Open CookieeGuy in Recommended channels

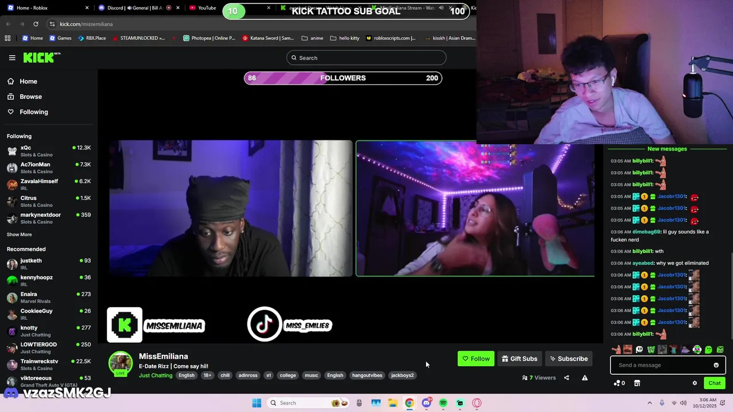pos(49,314)
